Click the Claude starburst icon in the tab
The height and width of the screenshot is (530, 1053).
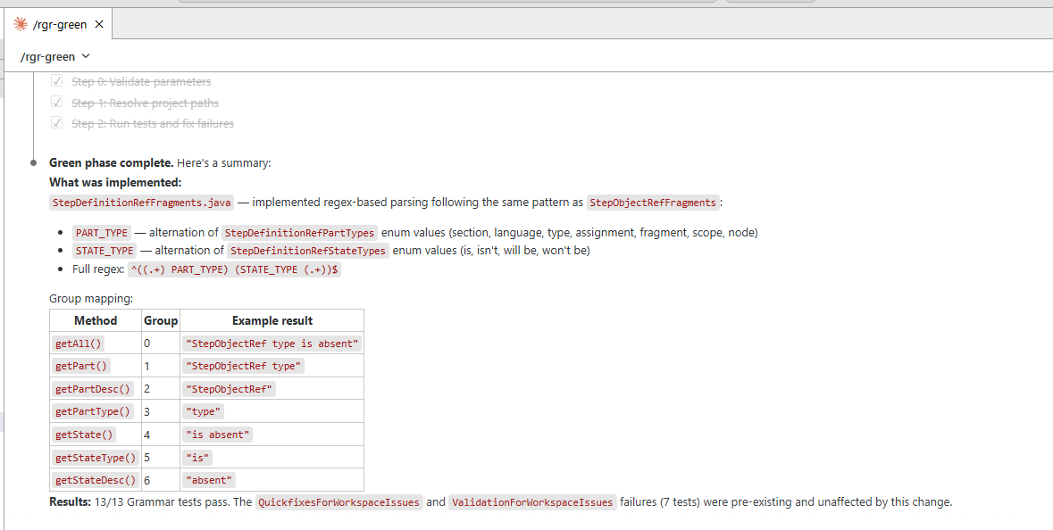click(21, 24)
